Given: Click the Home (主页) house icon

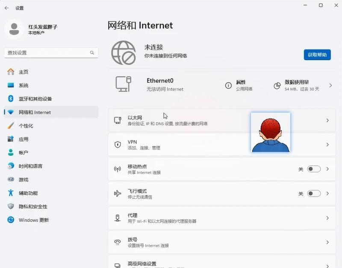Looking at the screenshot, I should click(x=11, y=72).
